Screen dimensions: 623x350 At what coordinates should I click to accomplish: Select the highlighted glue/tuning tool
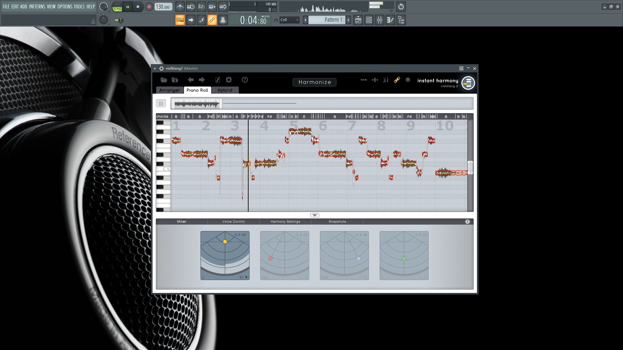(x=397, y=80)
